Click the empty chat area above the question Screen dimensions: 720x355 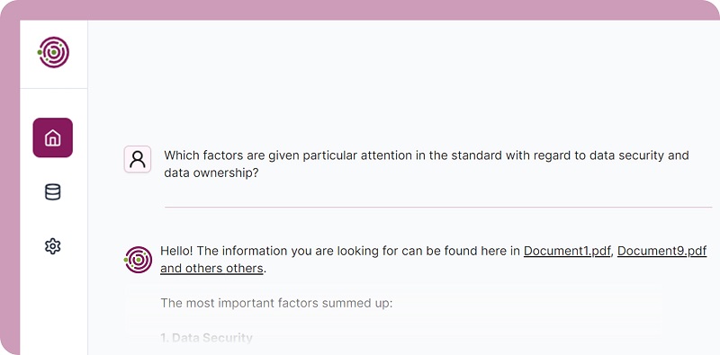pyautogui.click(x=404, y=78)
